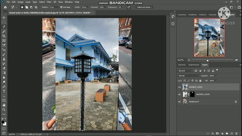Click the Home icon in options bar

coord(5,7)
